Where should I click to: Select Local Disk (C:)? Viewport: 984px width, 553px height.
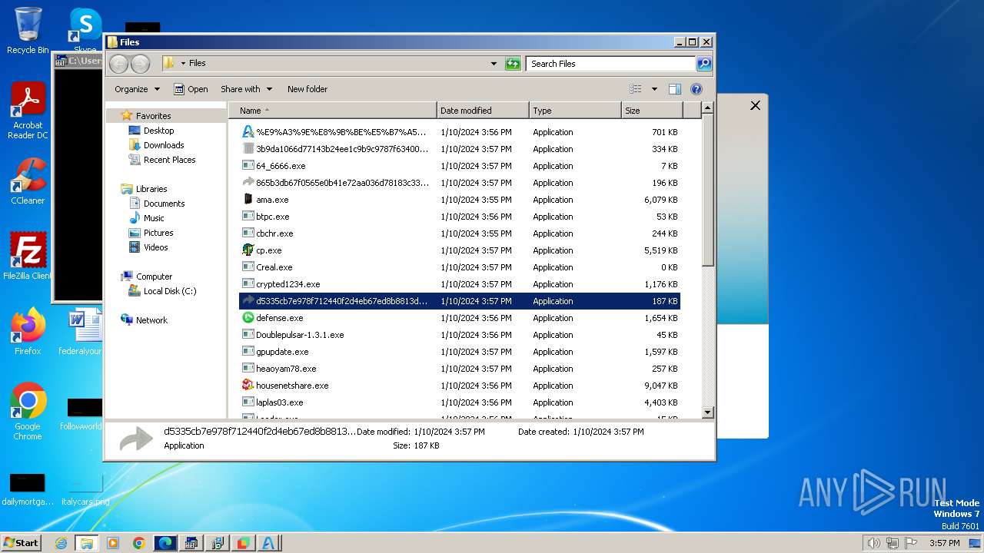pos(169,291)
